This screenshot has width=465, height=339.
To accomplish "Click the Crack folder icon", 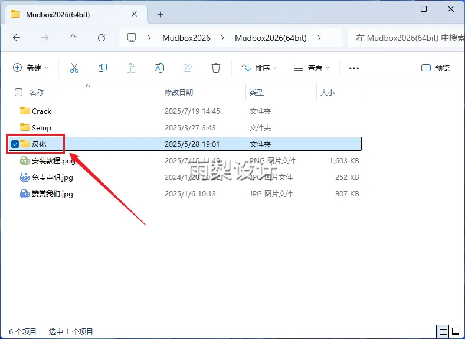I will (x=25, y=111).
